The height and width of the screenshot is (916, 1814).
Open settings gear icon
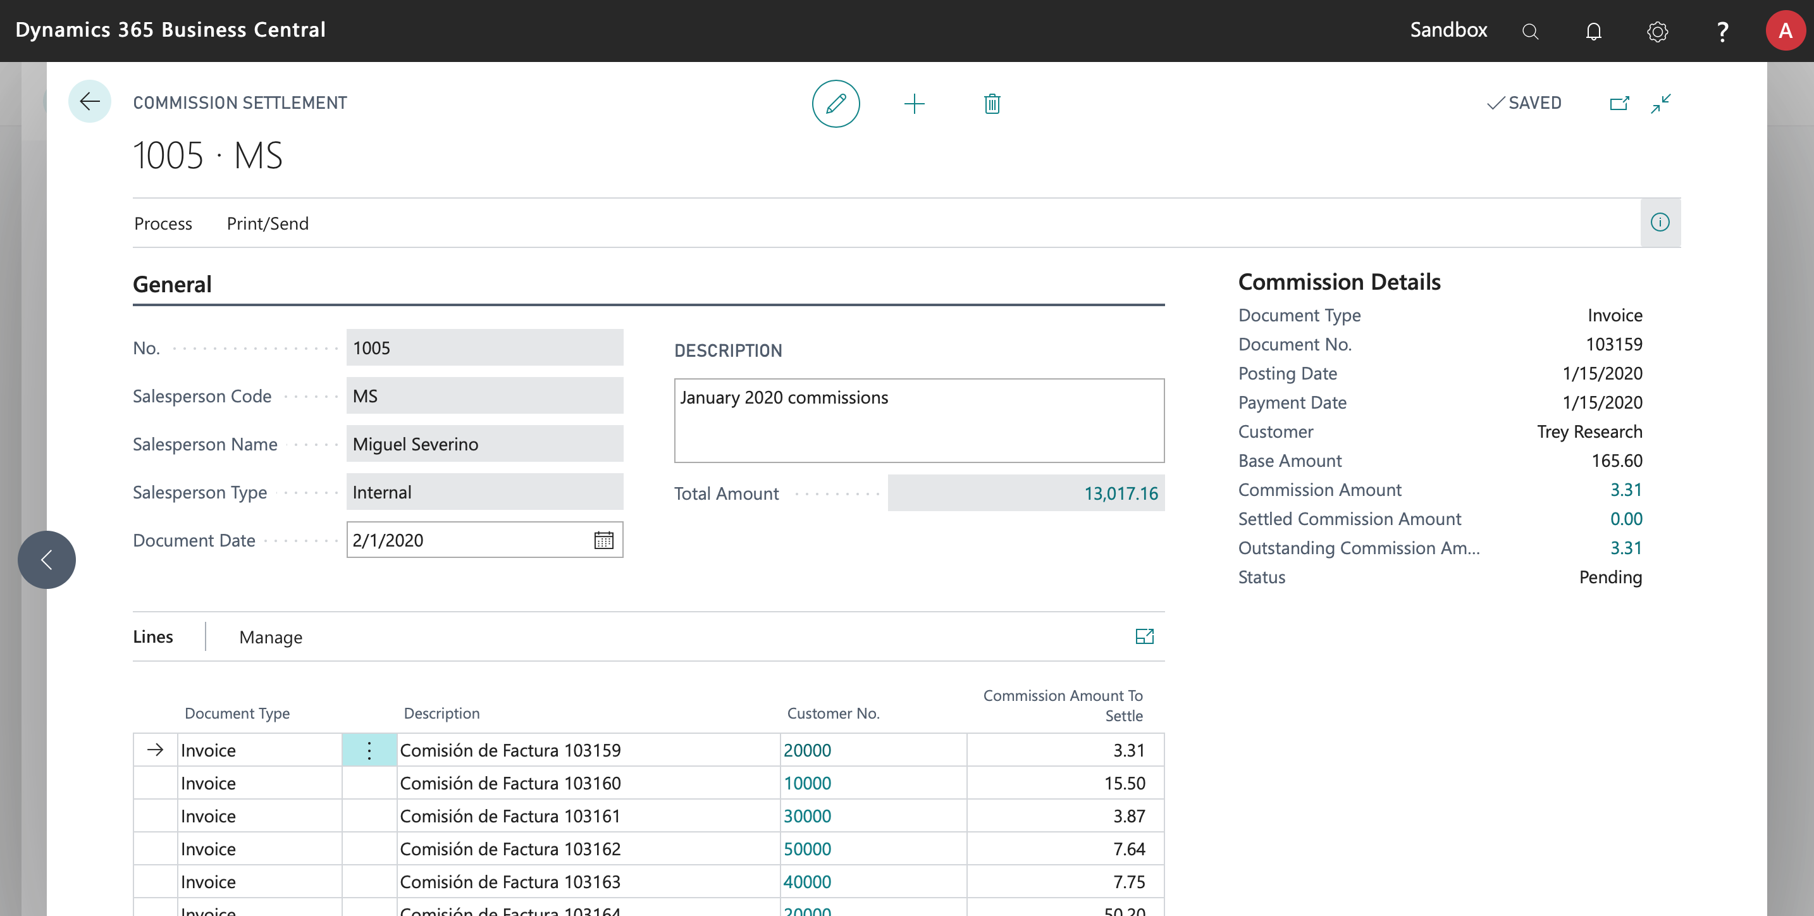[x=1658, y=31]
